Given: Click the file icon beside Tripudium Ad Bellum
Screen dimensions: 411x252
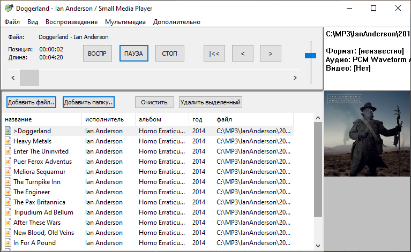Looking at the screenshot, I should [8, 212].
